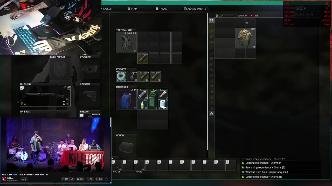Click the loot-settings circle icon below filters

click(x=211, y=114)
